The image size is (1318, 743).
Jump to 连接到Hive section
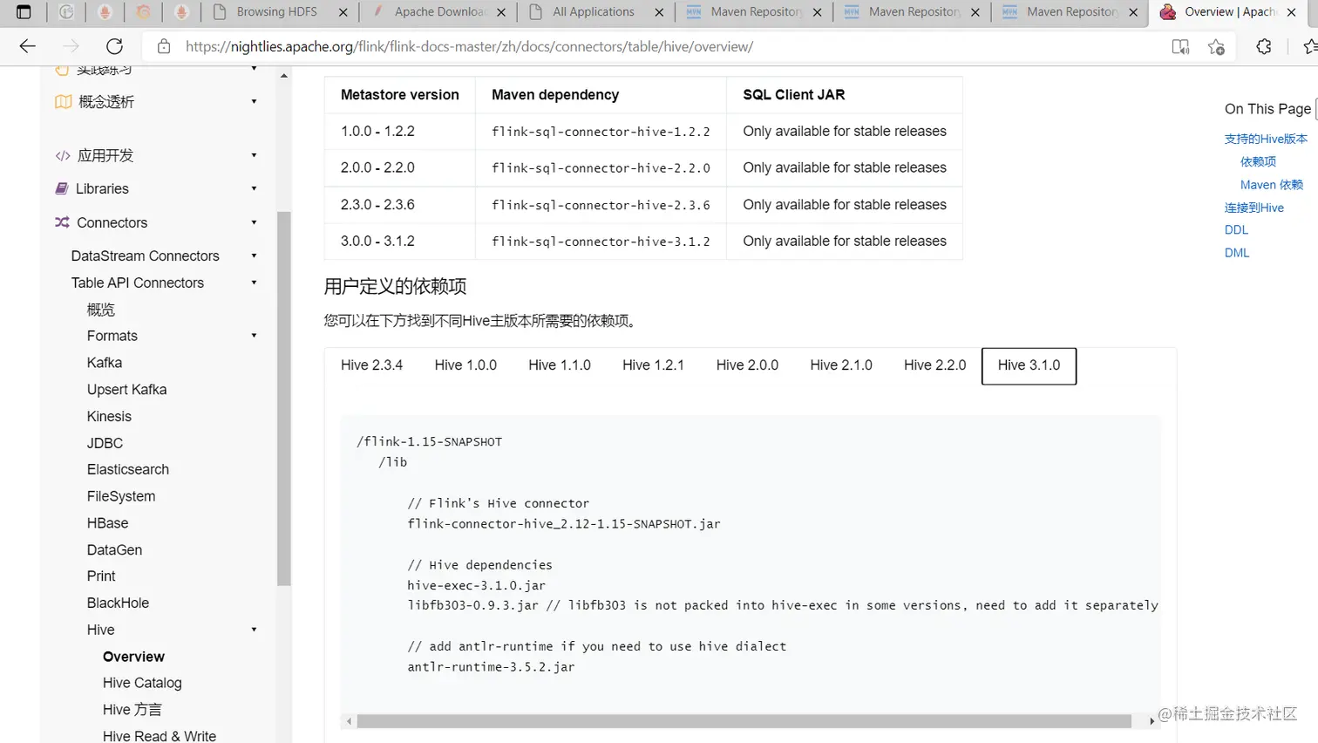coord(1253,208)
